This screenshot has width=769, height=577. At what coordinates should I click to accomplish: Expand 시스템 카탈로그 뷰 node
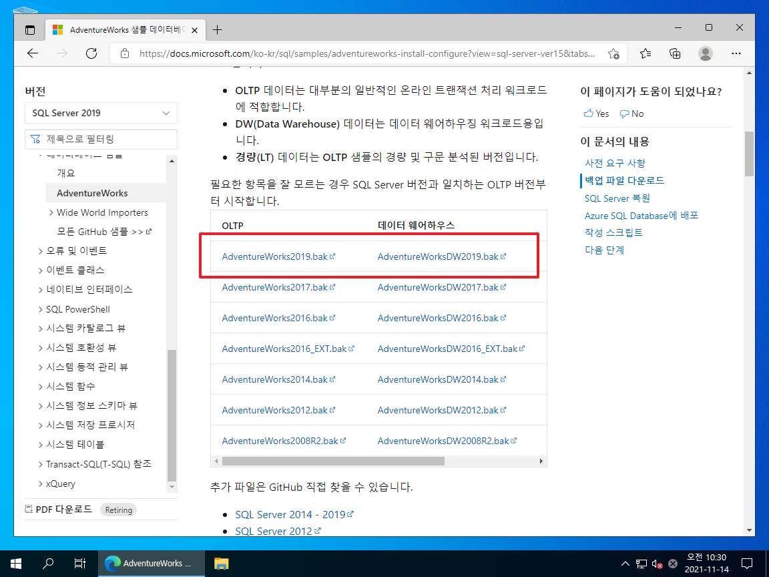(41, 329)
